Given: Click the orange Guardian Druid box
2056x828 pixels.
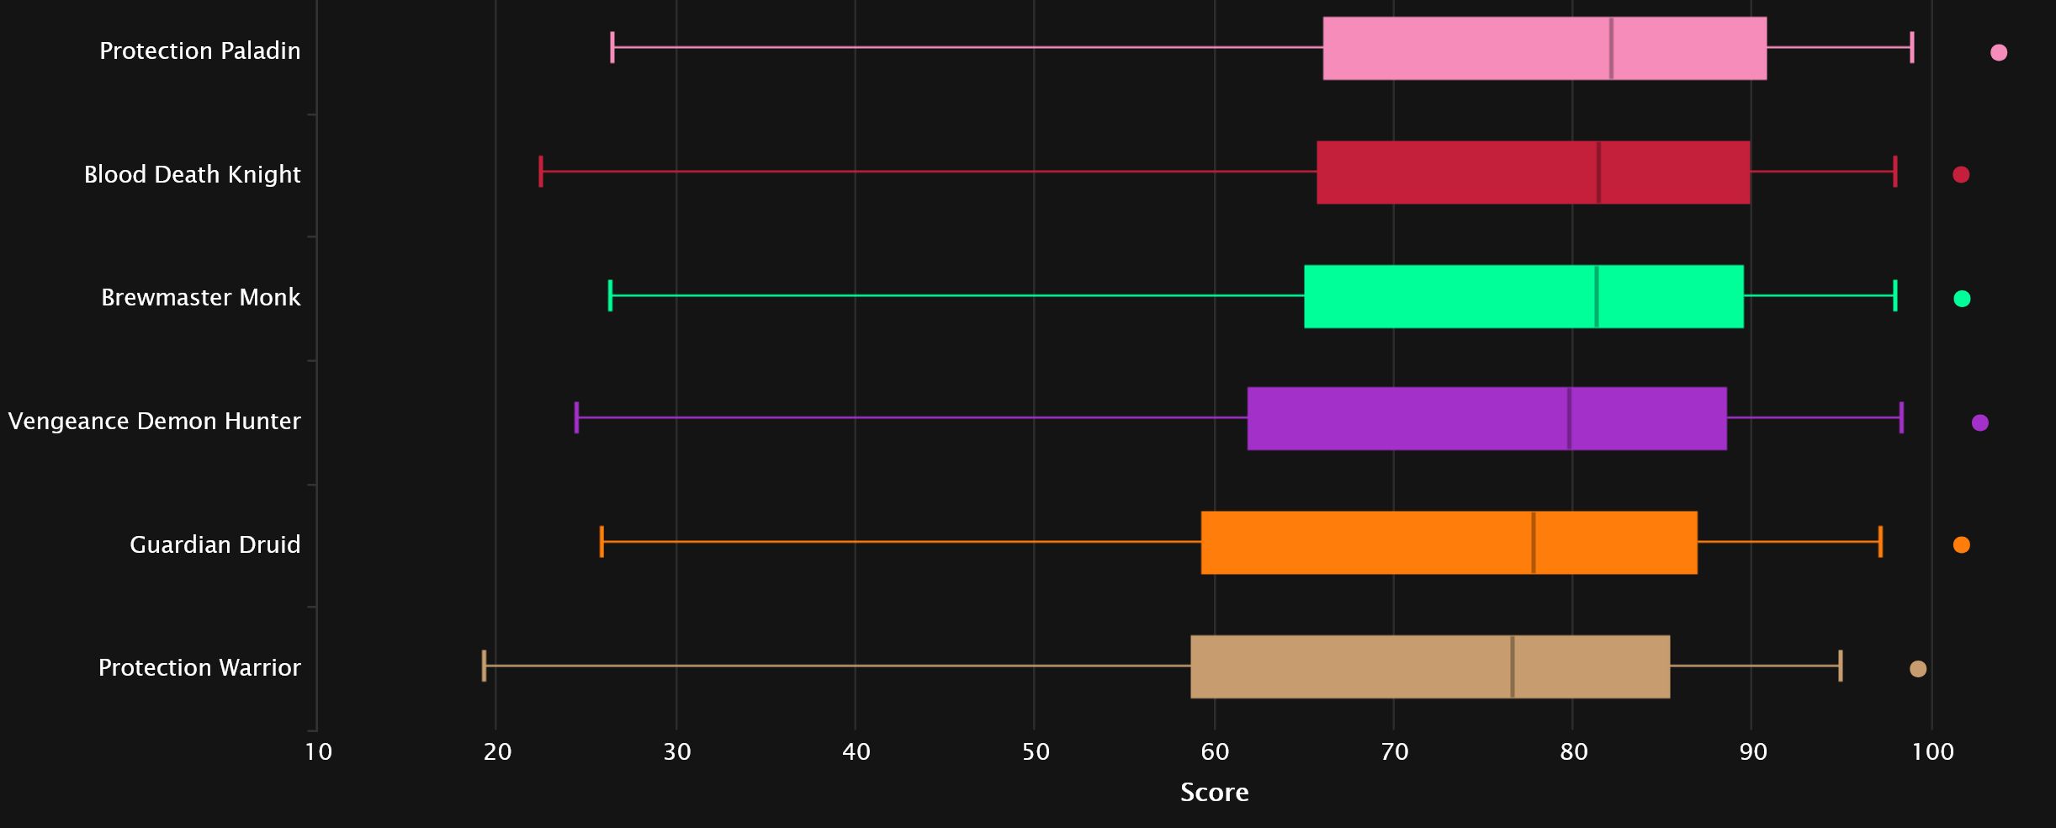Looking at the screenshot, I should [1449, 543].
